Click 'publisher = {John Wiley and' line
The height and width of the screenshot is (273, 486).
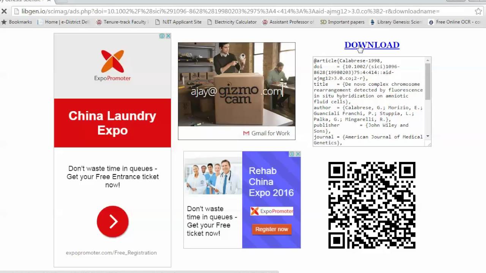point(361,125)
